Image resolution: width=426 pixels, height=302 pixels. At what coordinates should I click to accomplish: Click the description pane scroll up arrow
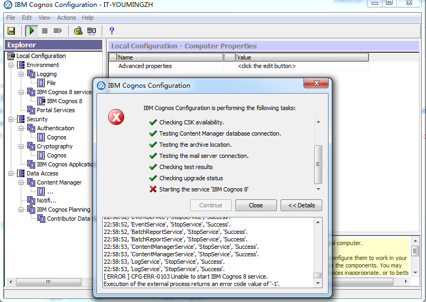pyautogui.click(x=415, y=241)
